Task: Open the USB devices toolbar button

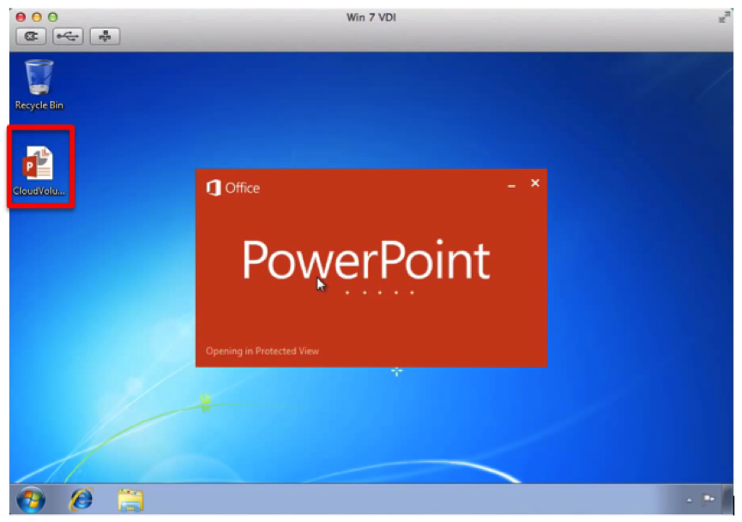Action: coord(68,36)
